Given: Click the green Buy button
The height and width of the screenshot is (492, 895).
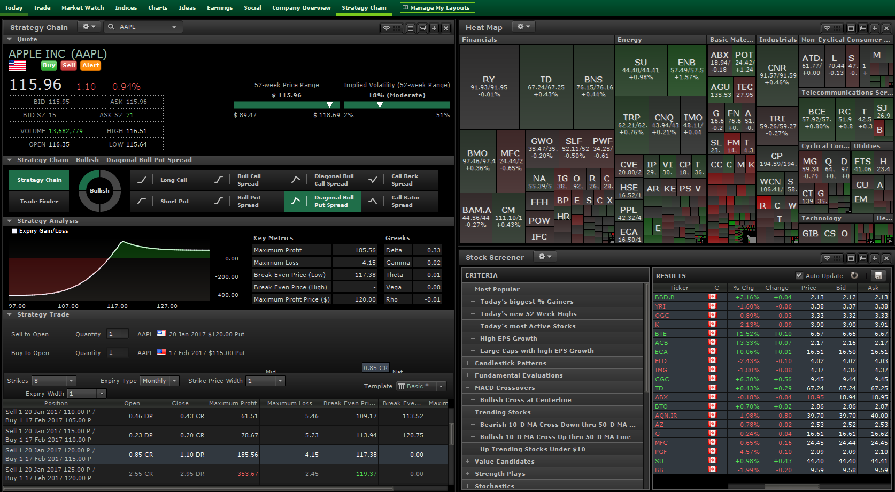Looking at the screenshot, I should click(49, 65).
